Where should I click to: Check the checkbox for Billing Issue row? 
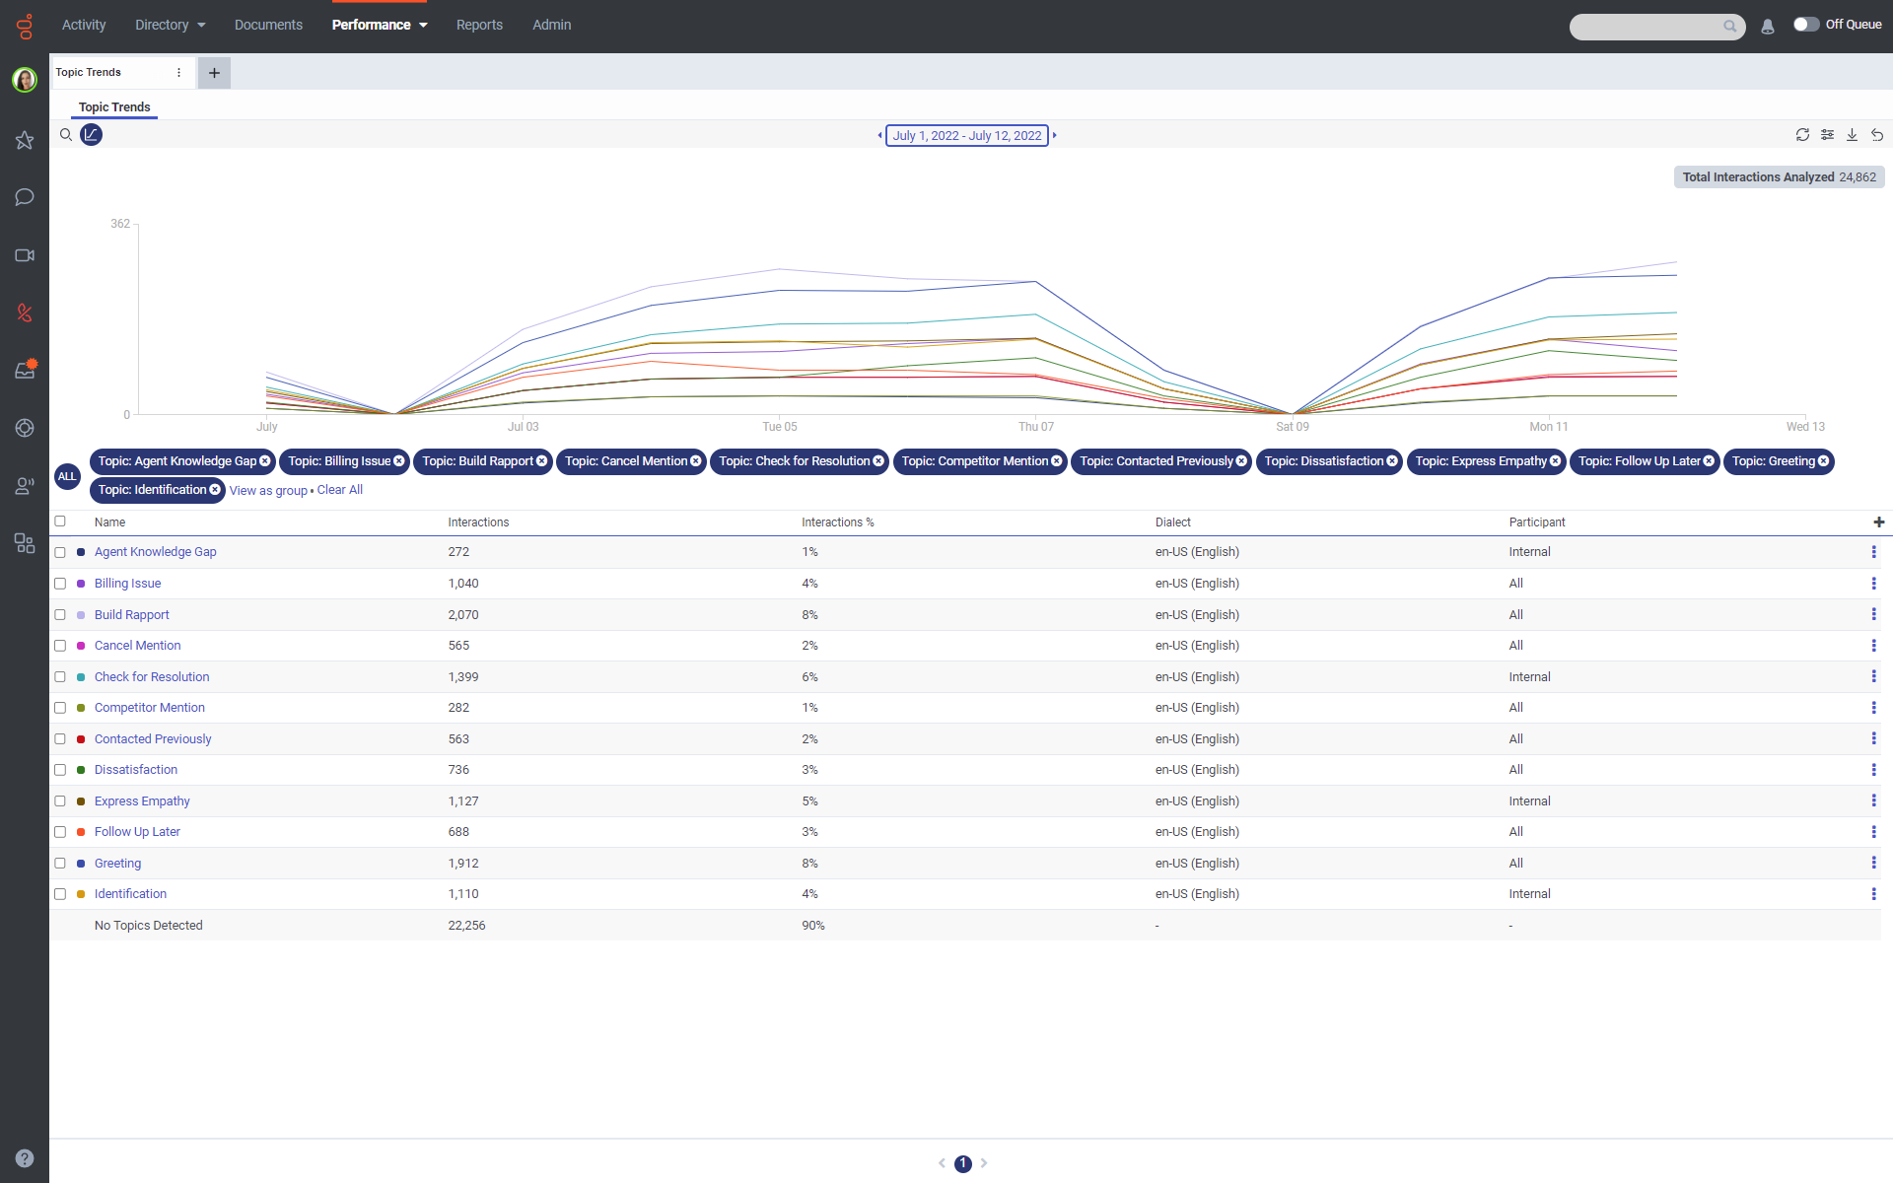60,584
